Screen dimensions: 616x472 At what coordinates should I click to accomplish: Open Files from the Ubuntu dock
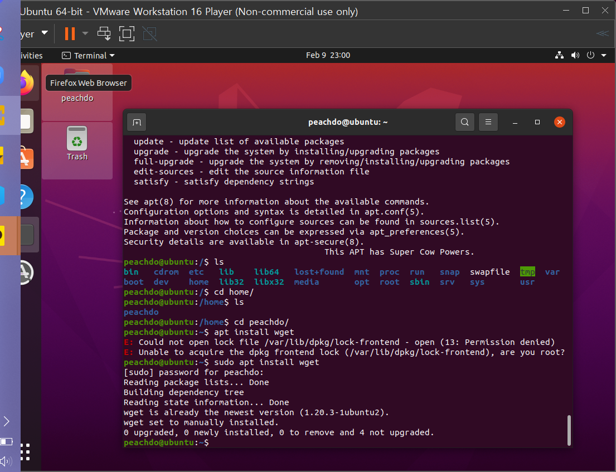pos(27,121)
